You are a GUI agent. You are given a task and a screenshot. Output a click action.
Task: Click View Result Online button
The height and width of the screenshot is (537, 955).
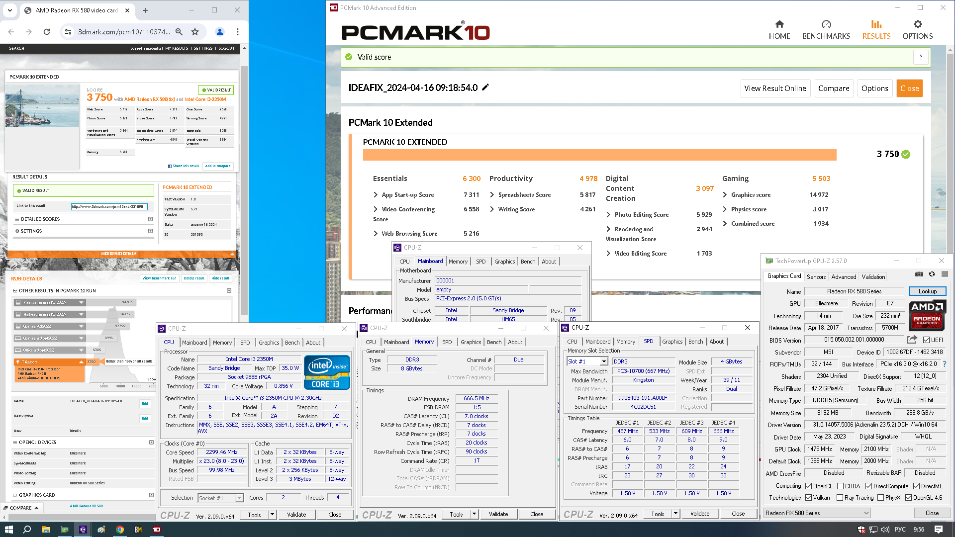(x=775, y=89)
